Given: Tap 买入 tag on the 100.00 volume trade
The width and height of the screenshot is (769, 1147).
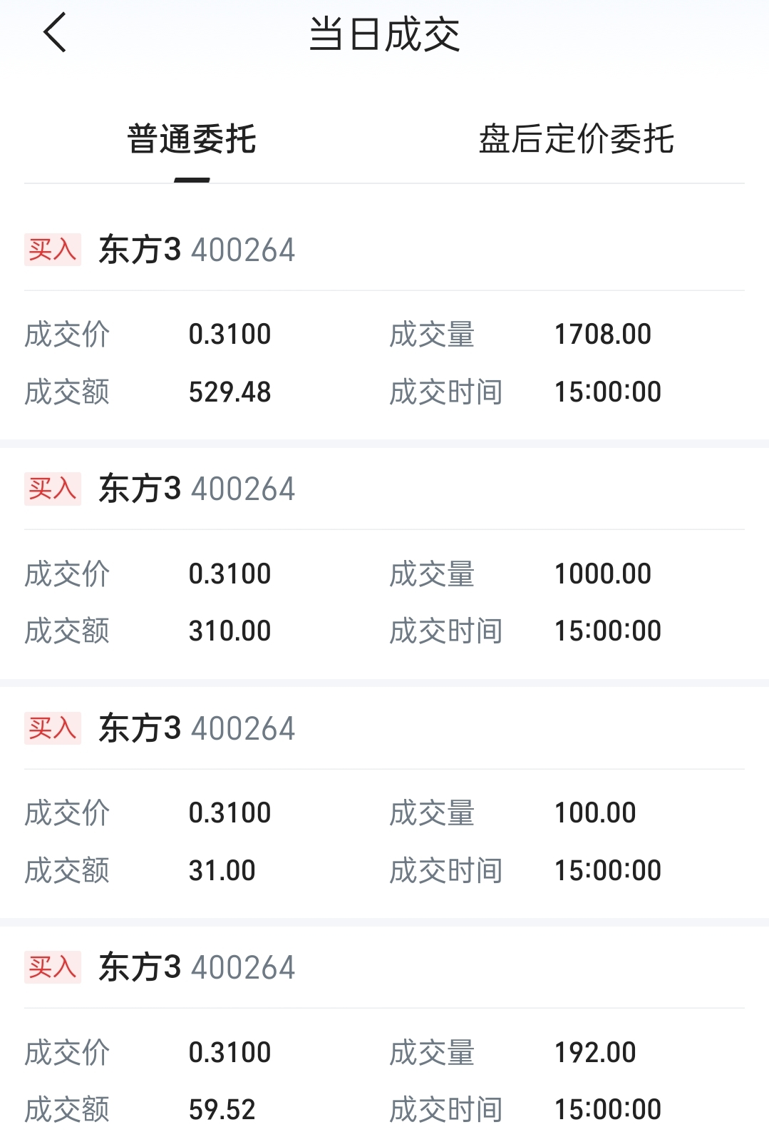Looking at the screenshot, I should click(x=52, y=728).
